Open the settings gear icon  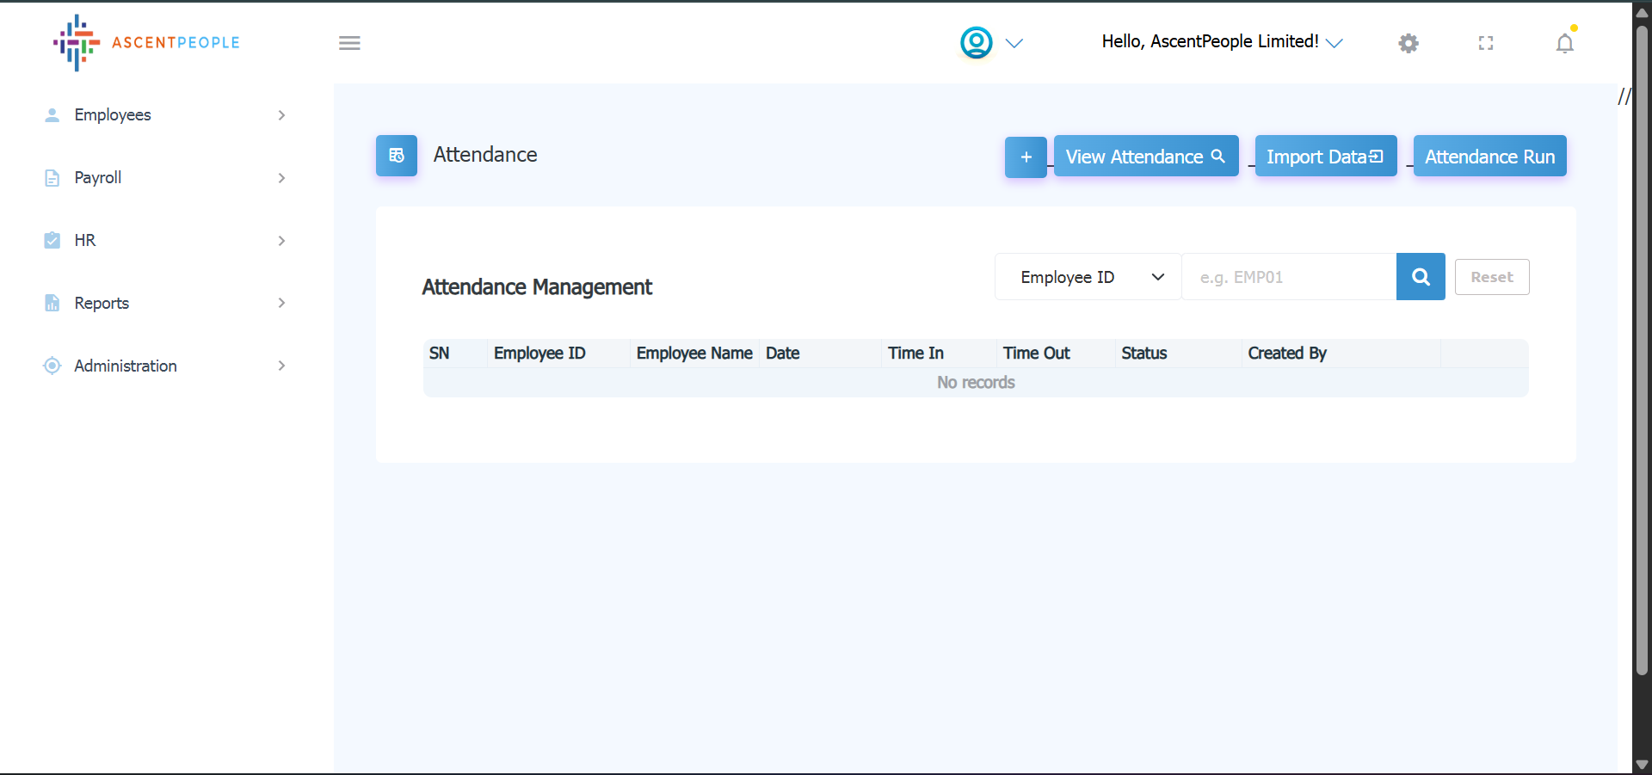tap(1408, 43)
